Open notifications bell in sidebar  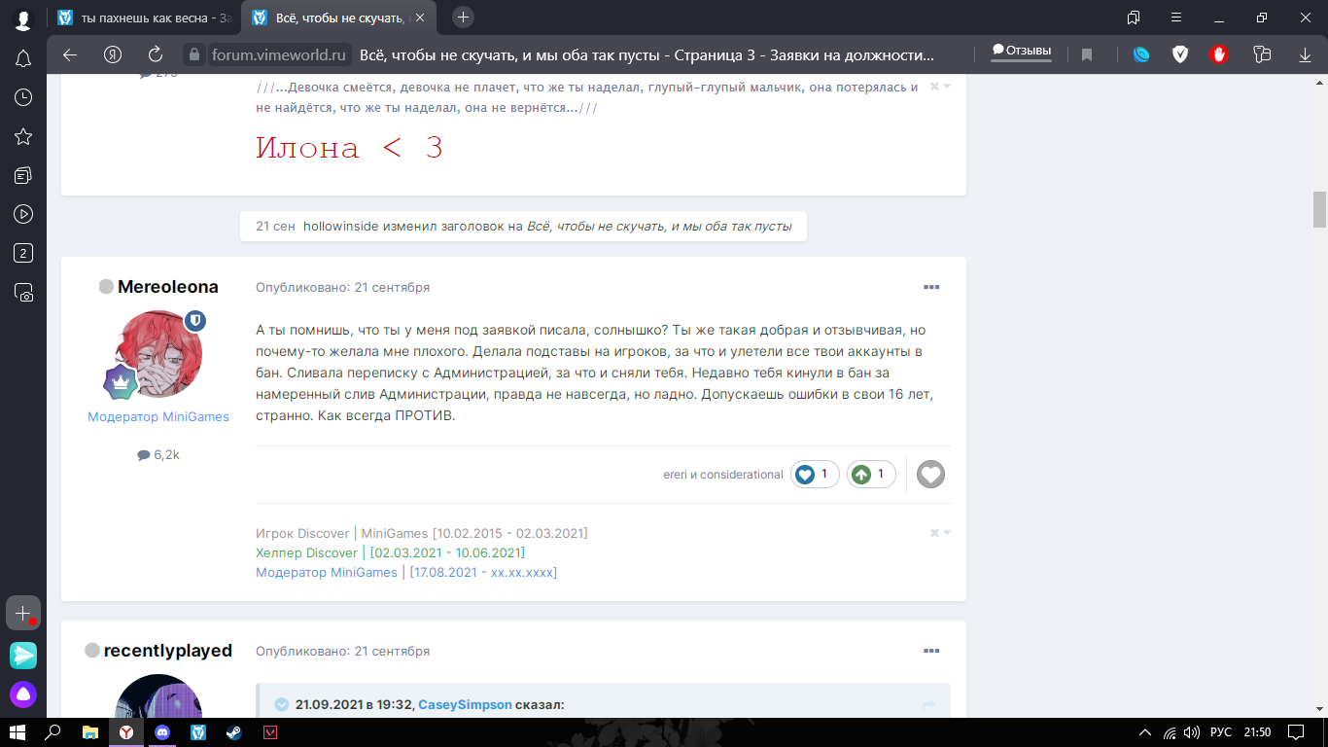pos(23,59)
